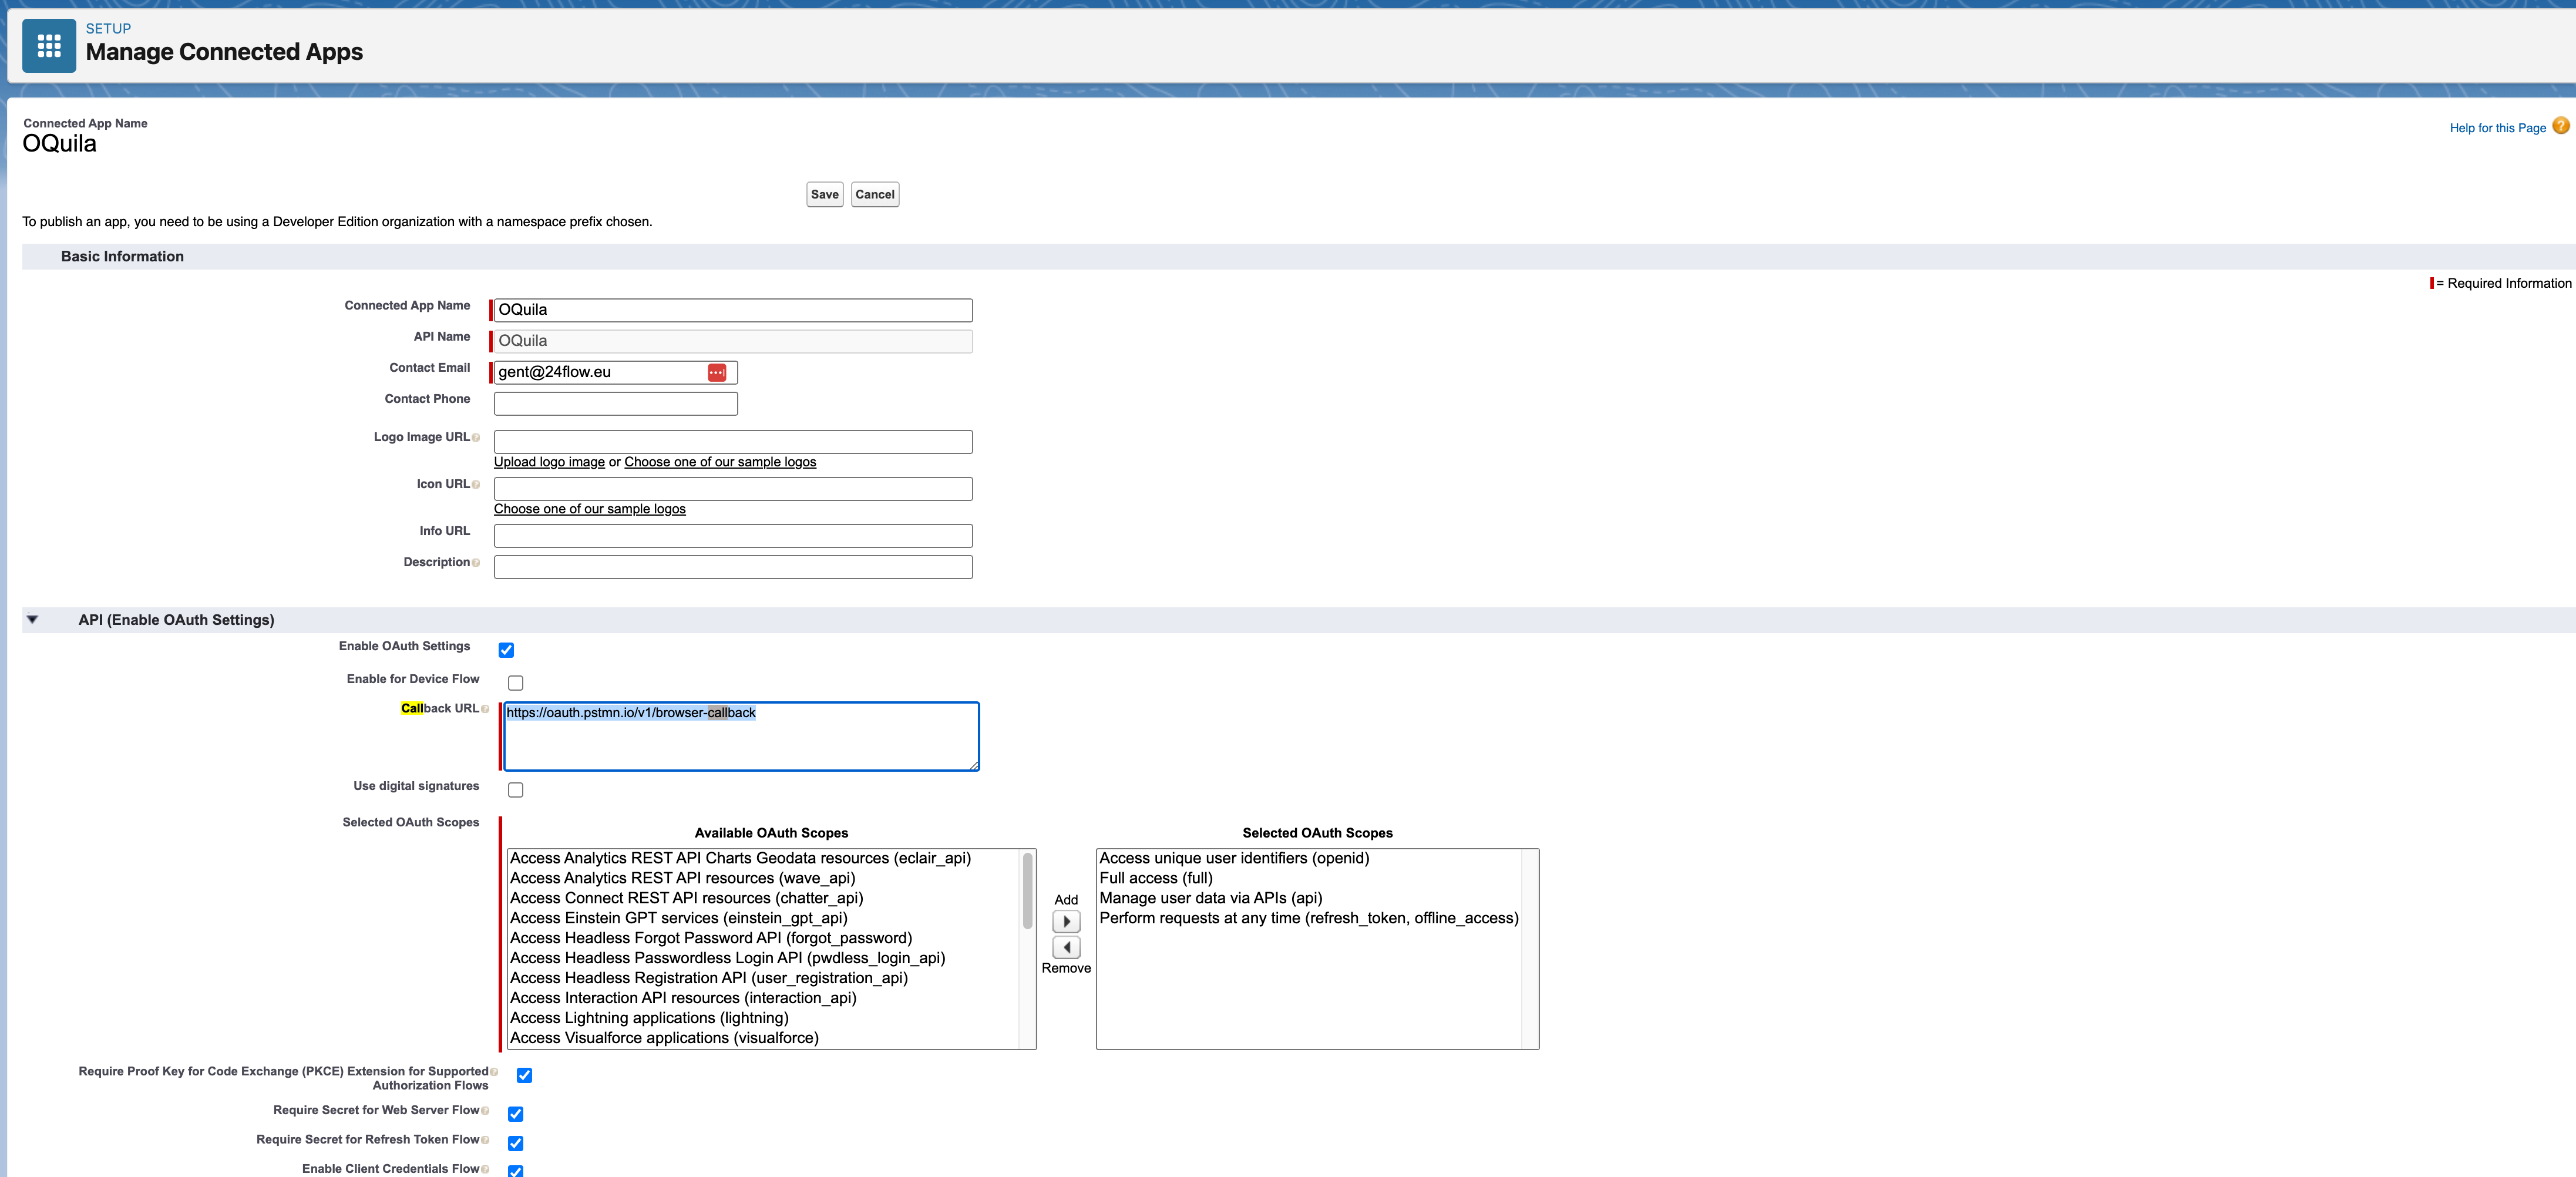Uncheck the Require PKCE Extension checkbox
The image size is (2576, 1177).
click(524, 1075)
